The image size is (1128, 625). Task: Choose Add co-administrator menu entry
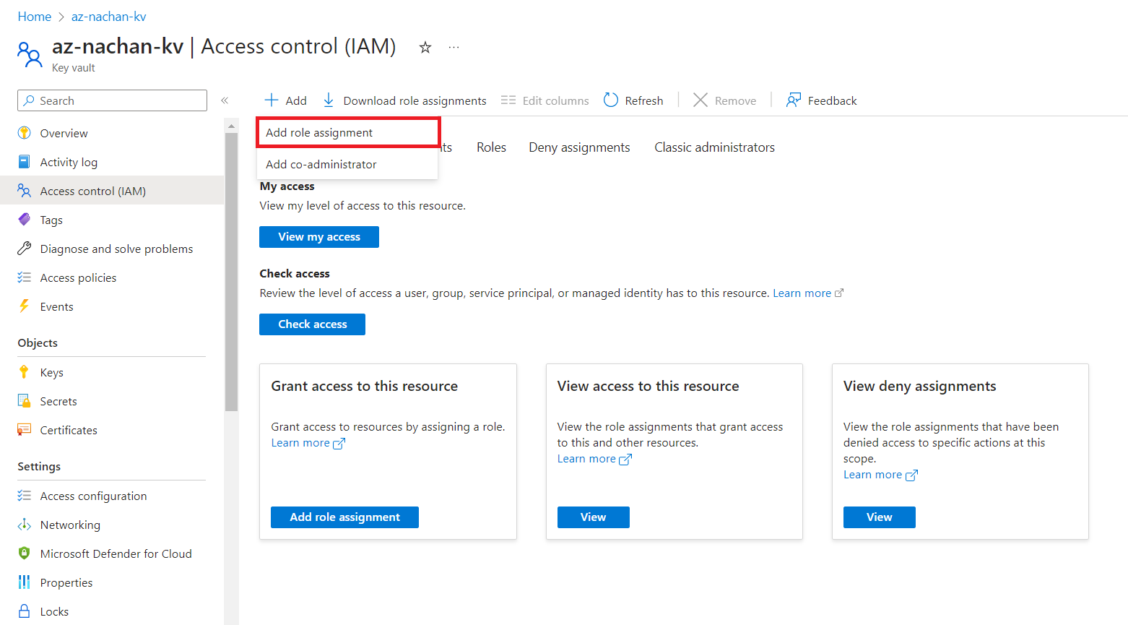(x=321, y=165)
